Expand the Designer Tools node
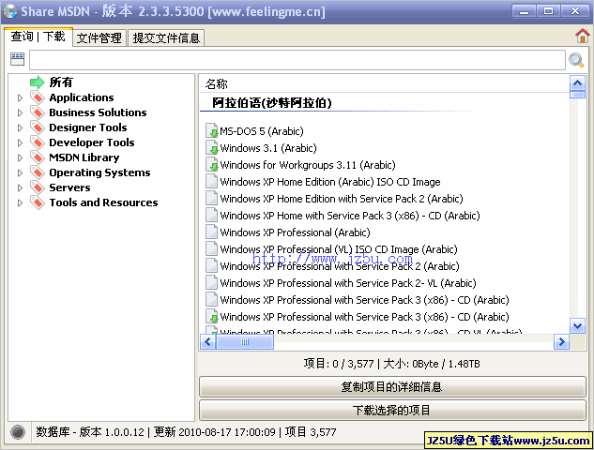 pyautogui.click(x=20, y=127)
